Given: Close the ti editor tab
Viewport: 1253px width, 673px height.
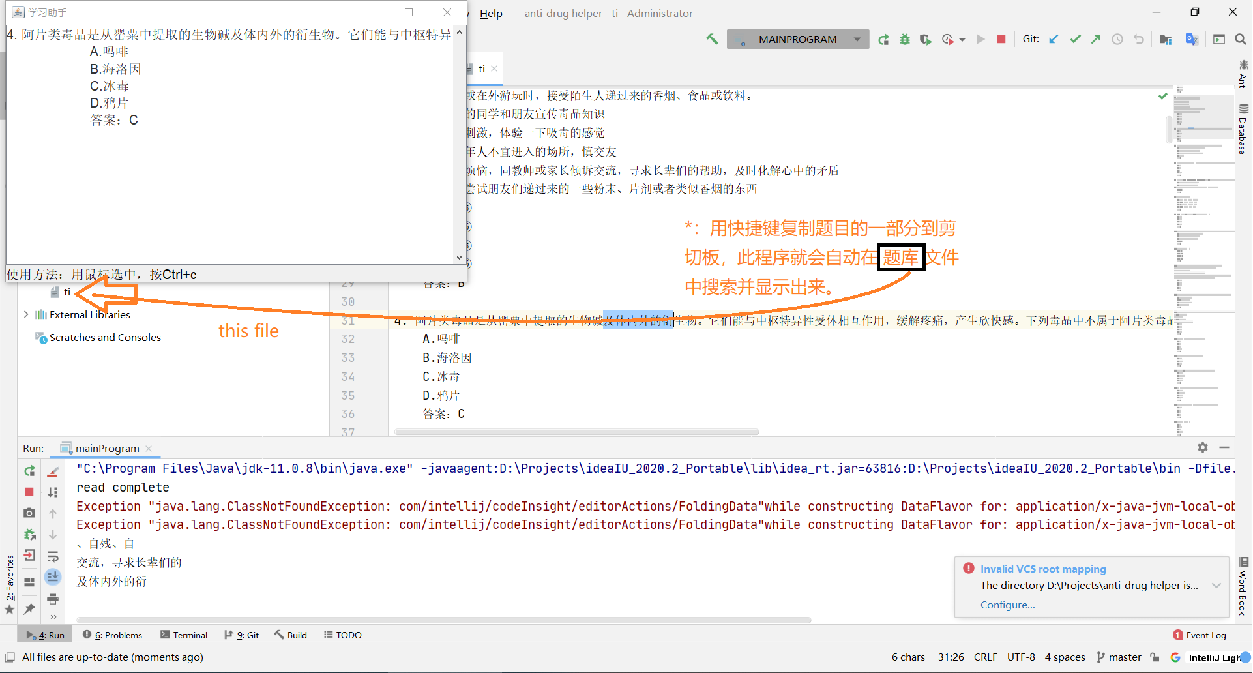Looking at the screenshot, I should pyautogui.click(x=495, y=68).
